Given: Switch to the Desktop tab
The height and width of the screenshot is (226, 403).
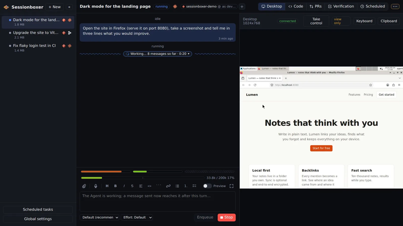Looking at the screenshot, I should 272,7.
